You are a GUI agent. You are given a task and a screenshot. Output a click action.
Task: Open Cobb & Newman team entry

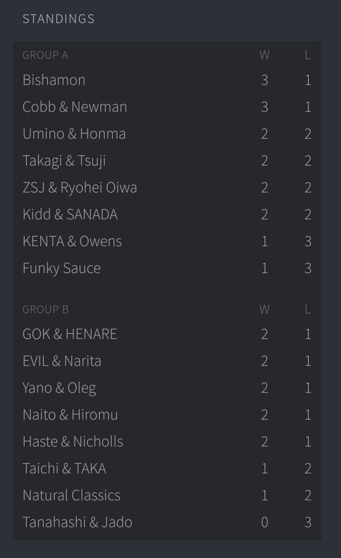(x=167, y=107)
